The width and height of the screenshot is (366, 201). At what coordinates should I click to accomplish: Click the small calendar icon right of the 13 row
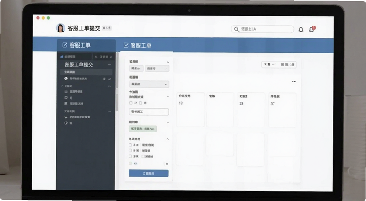[167, 164]
